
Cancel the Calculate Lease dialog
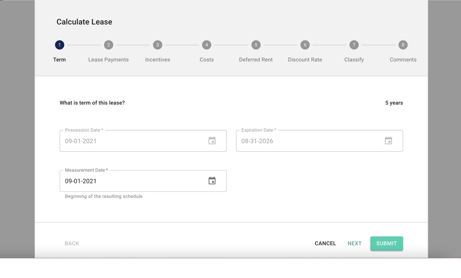tap(325, 243)
